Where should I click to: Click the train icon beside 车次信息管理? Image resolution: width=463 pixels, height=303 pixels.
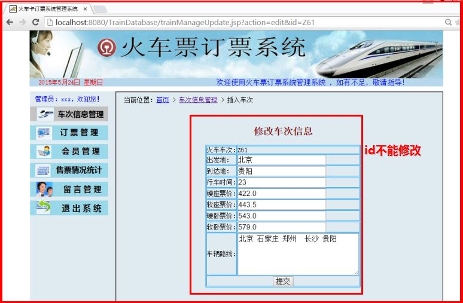[x=45, y=114]
